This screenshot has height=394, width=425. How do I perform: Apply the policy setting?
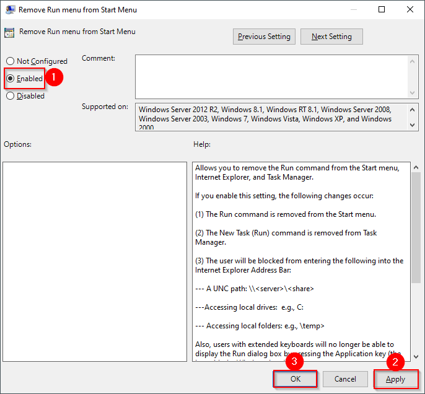pos(395,379)
